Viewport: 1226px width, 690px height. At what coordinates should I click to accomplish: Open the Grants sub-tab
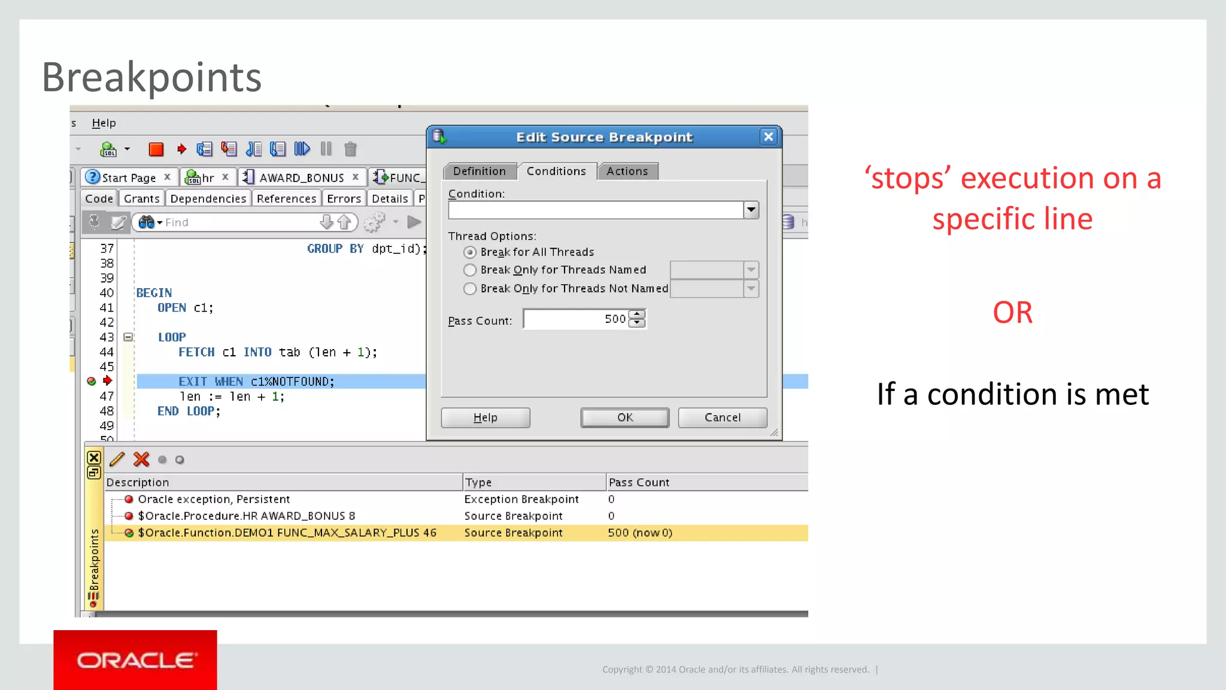(x=142, y=198)
